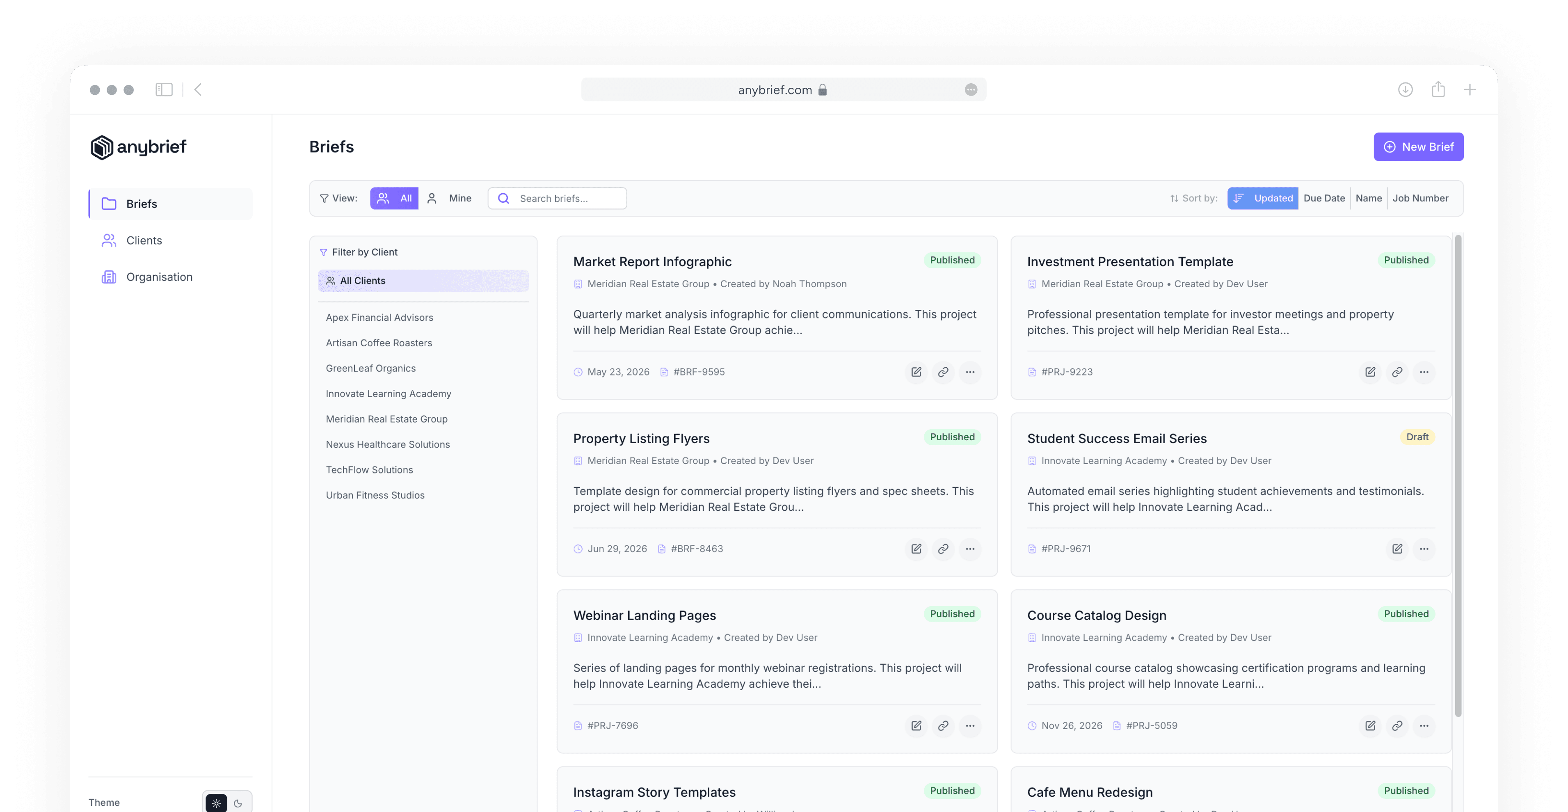
Task: Open more options on Investment Presentation Template card
Action: (x=1424, y=372)
